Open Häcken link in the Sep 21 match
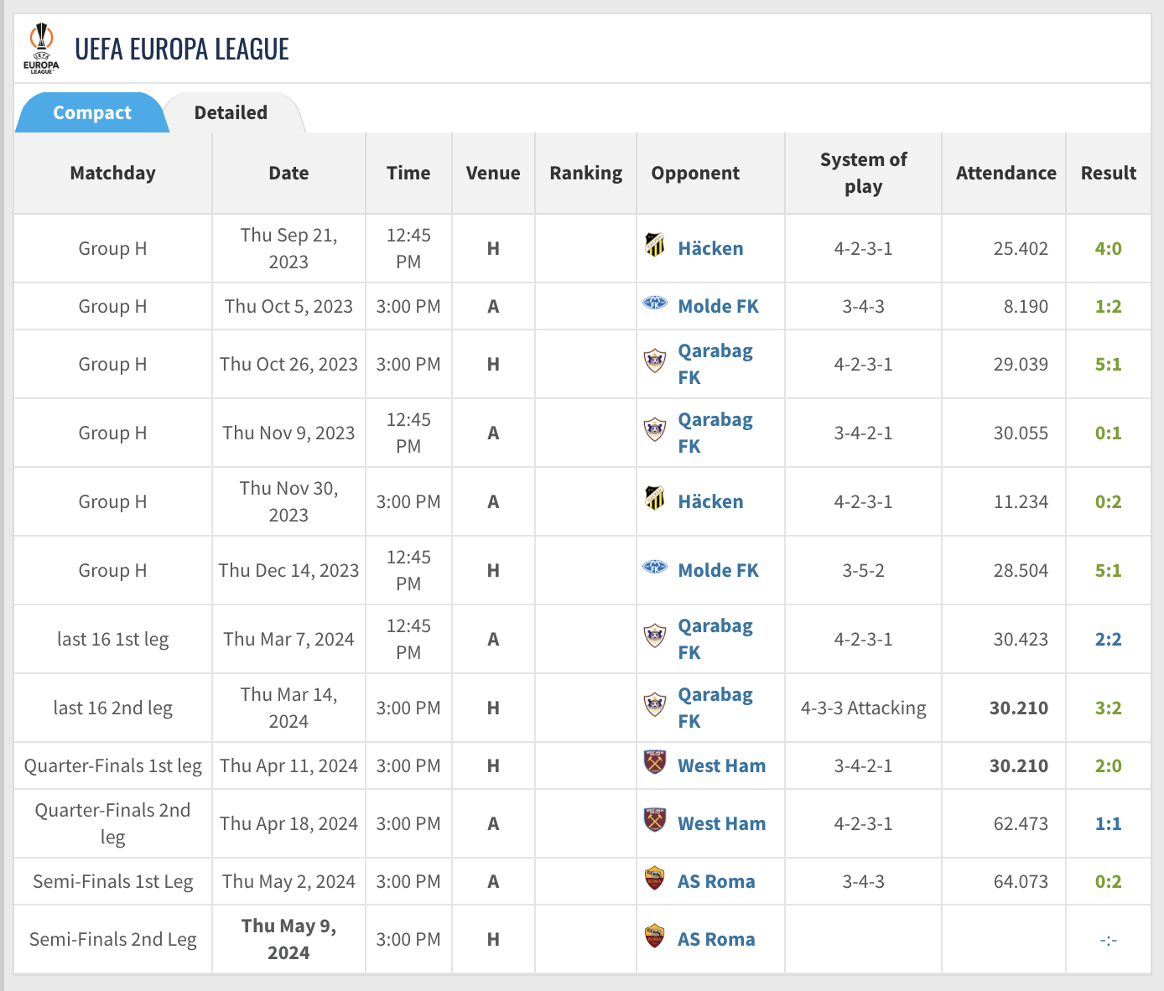 click(710, 248)
